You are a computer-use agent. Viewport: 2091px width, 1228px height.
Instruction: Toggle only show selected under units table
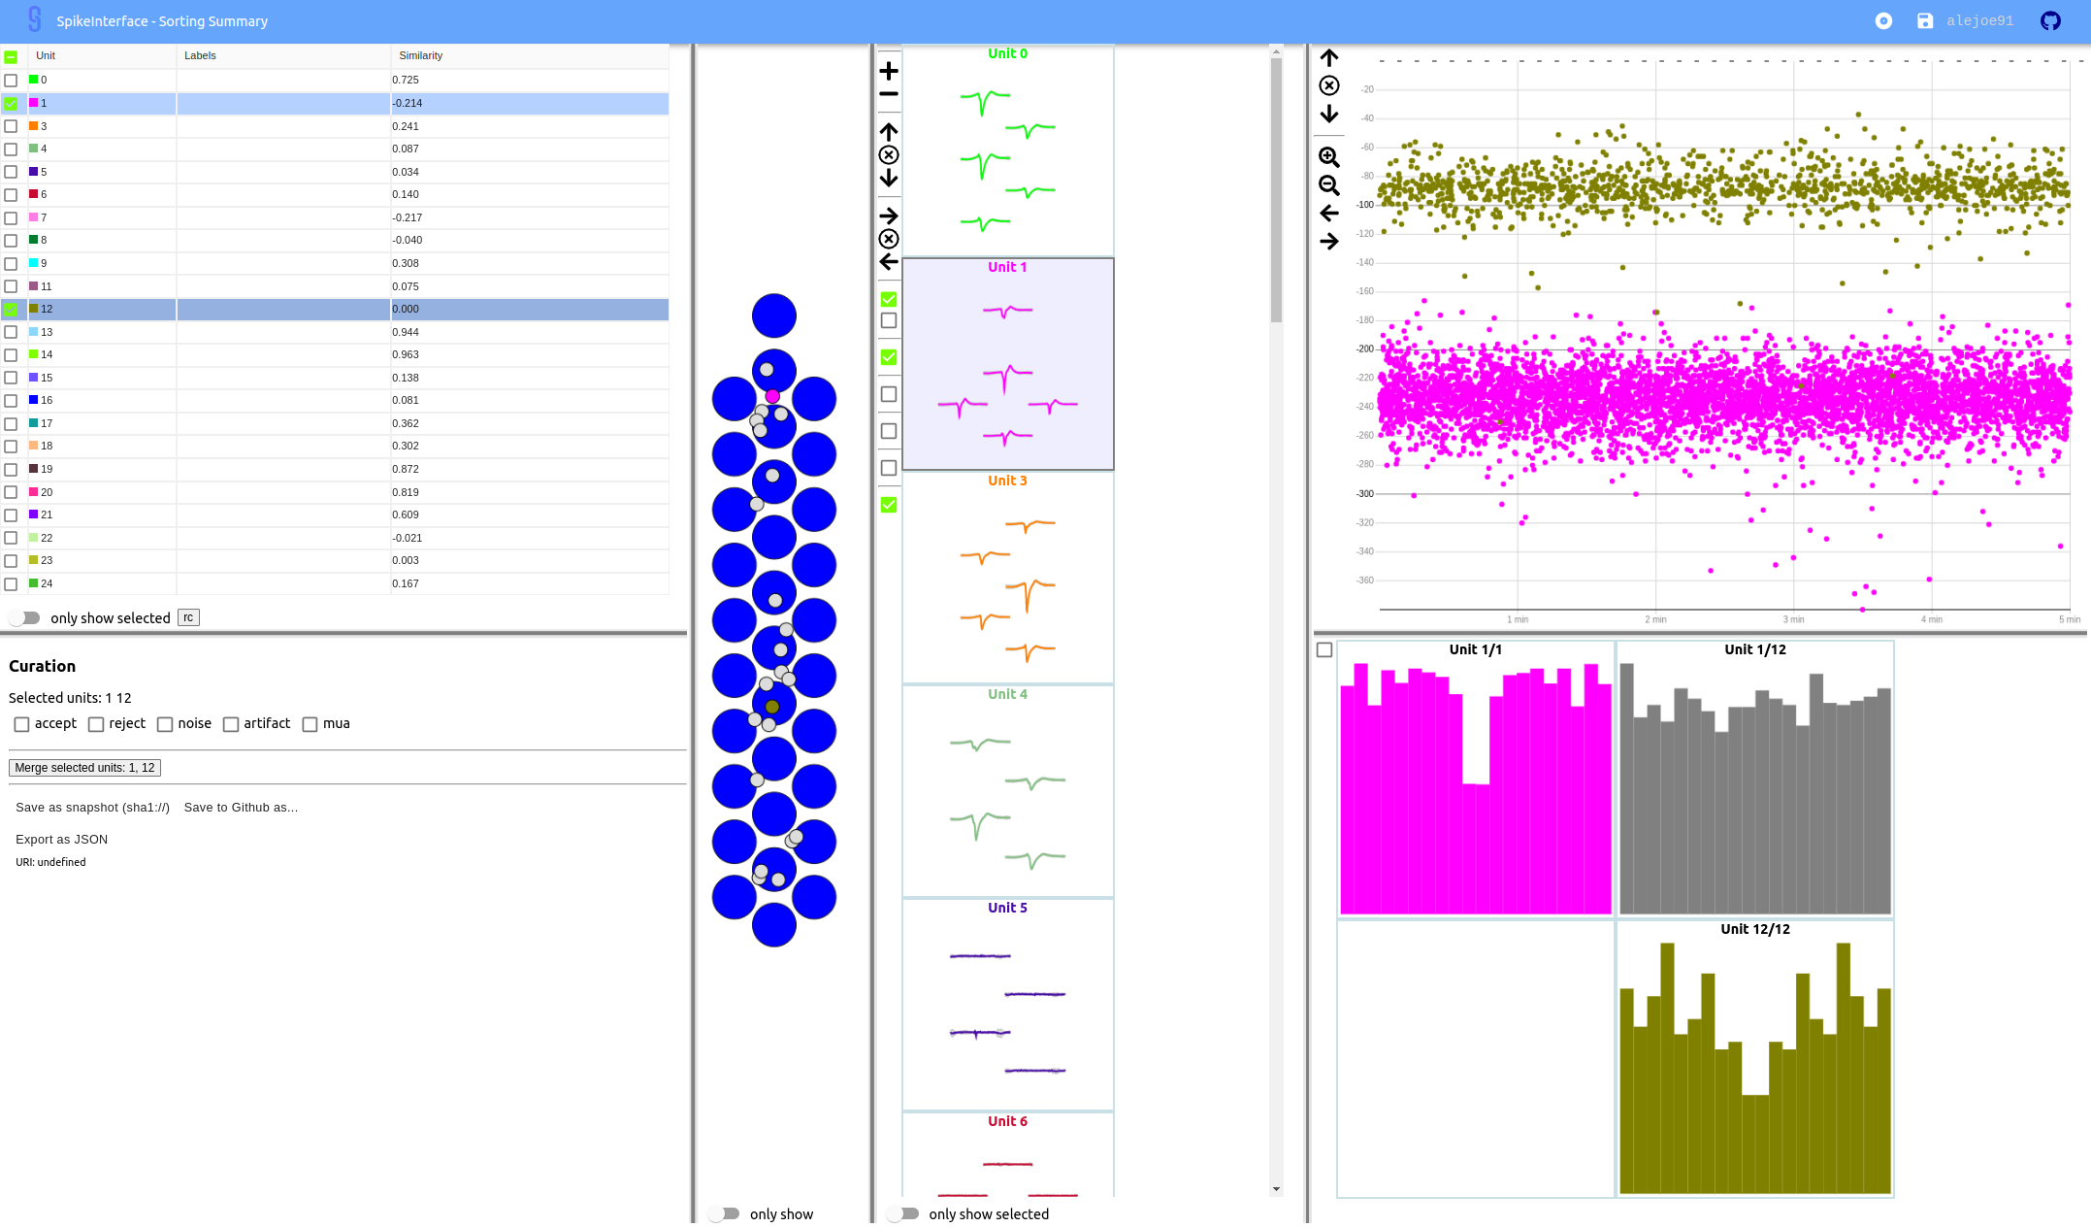click(x=25, y=618)
